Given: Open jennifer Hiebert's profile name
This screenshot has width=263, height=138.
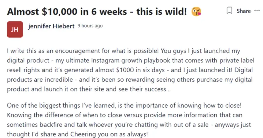Looking at the screenshot, I should 51,26.
